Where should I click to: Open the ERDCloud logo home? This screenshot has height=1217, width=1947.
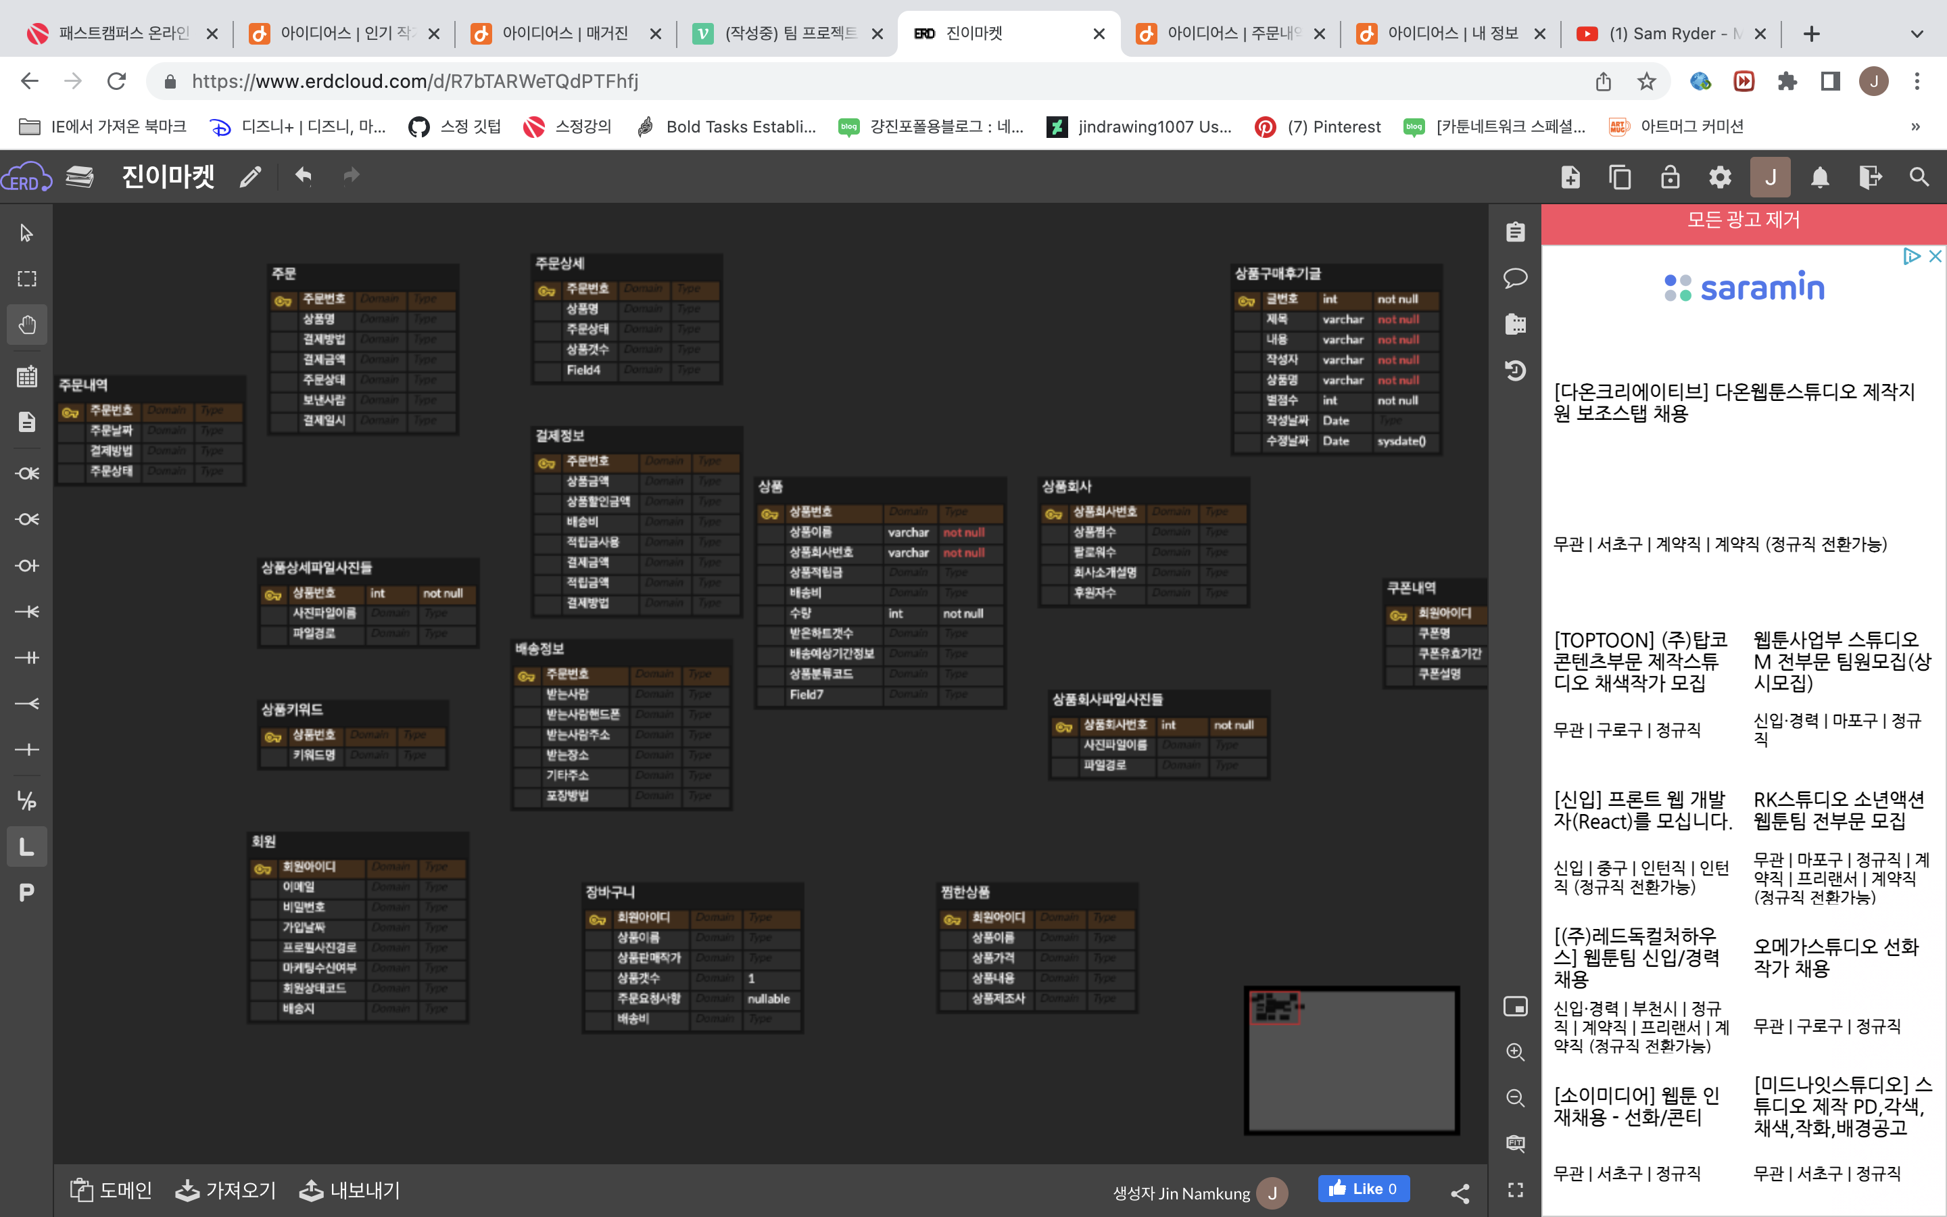tap(26, 178)
